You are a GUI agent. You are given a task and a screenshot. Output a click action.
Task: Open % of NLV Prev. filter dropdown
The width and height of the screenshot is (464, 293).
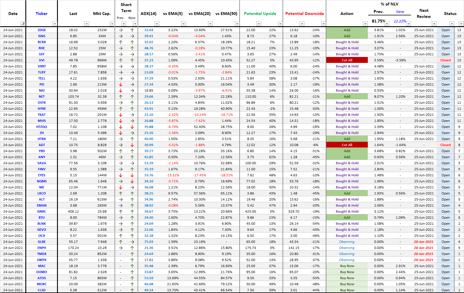pos(387,24)
